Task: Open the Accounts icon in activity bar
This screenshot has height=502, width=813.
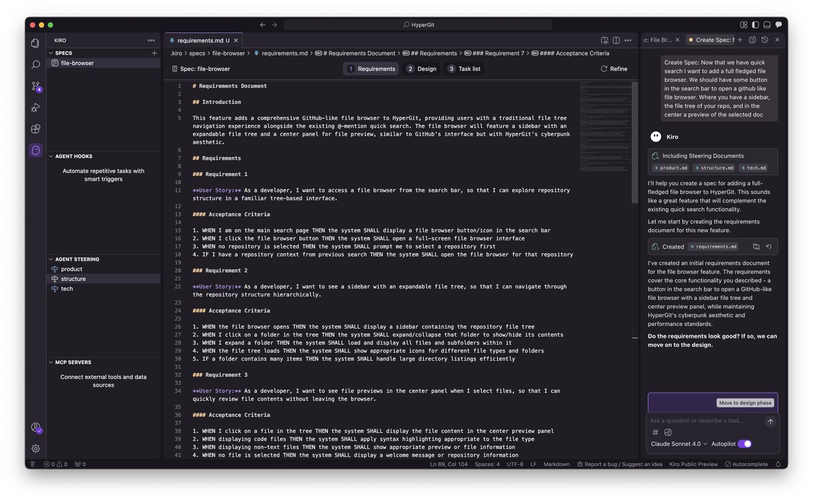Action: (x=35, y=428)
